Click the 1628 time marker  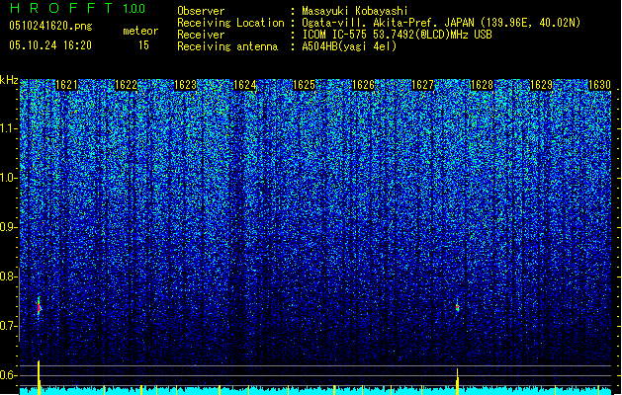[x=482, y=85]
